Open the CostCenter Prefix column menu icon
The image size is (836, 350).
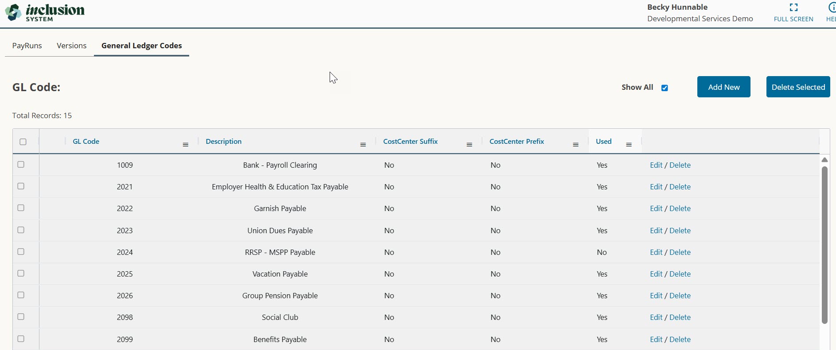(575, 145)
